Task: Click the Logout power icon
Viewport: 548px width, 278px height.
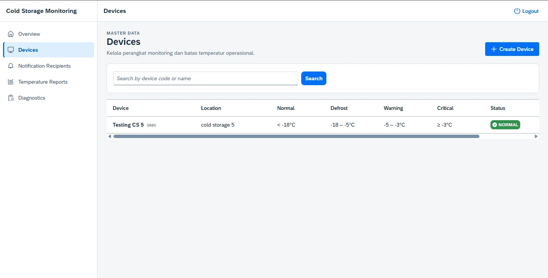Action: [x=517, y=11]
